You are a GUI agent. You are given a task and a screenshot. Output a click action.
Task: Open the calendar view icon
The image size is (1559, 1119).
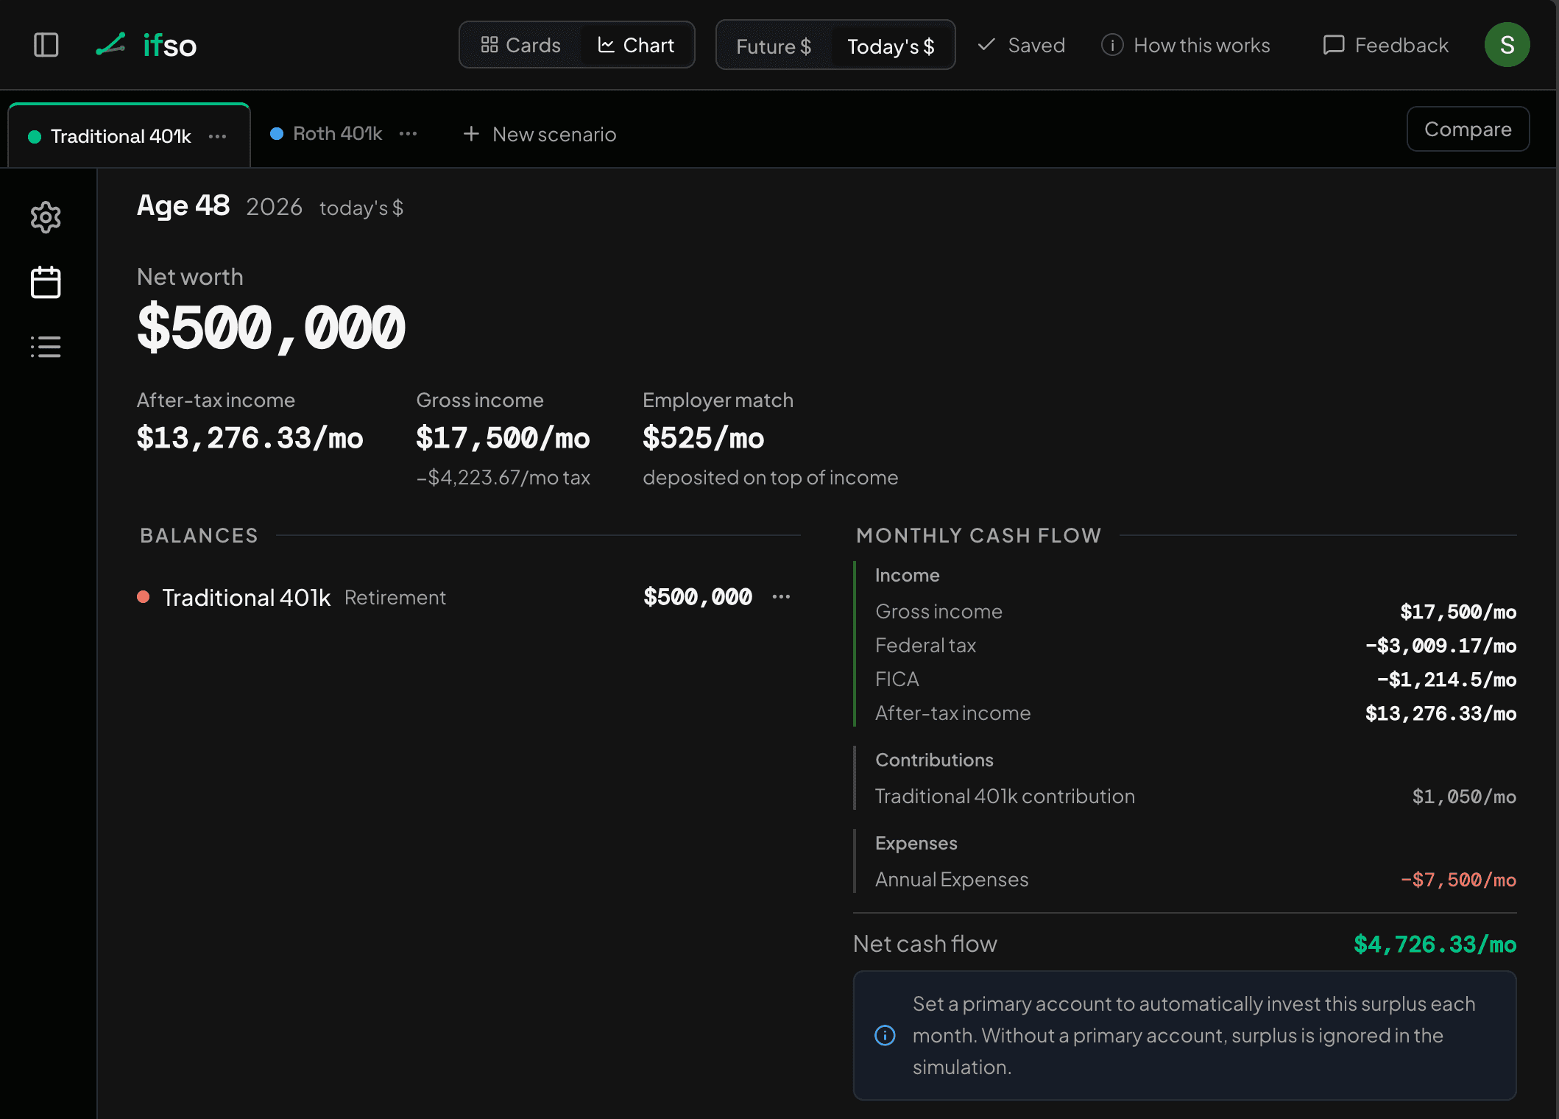point(46,282)
